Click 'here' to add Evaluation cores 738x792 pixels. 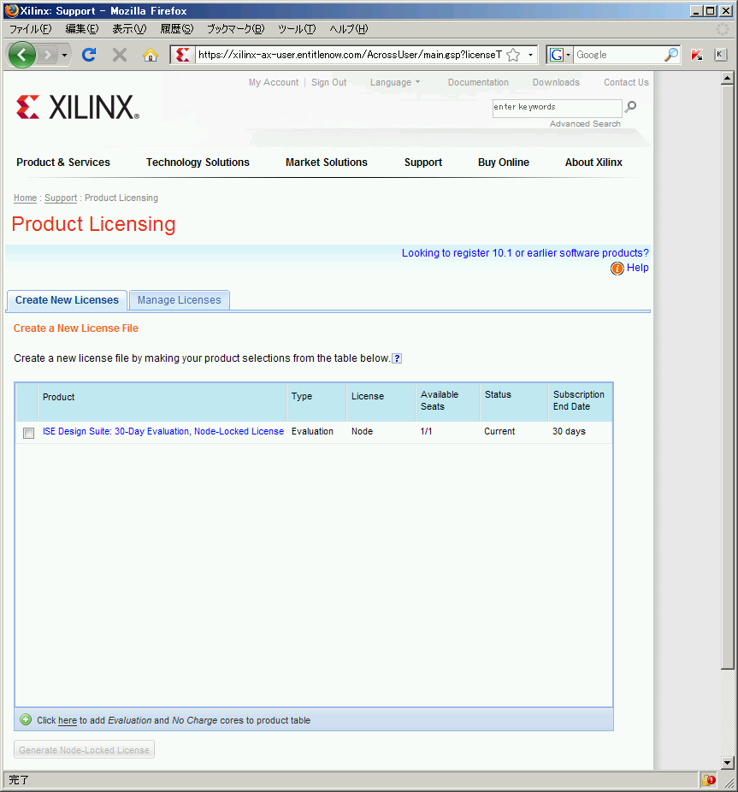pos(68,720)
